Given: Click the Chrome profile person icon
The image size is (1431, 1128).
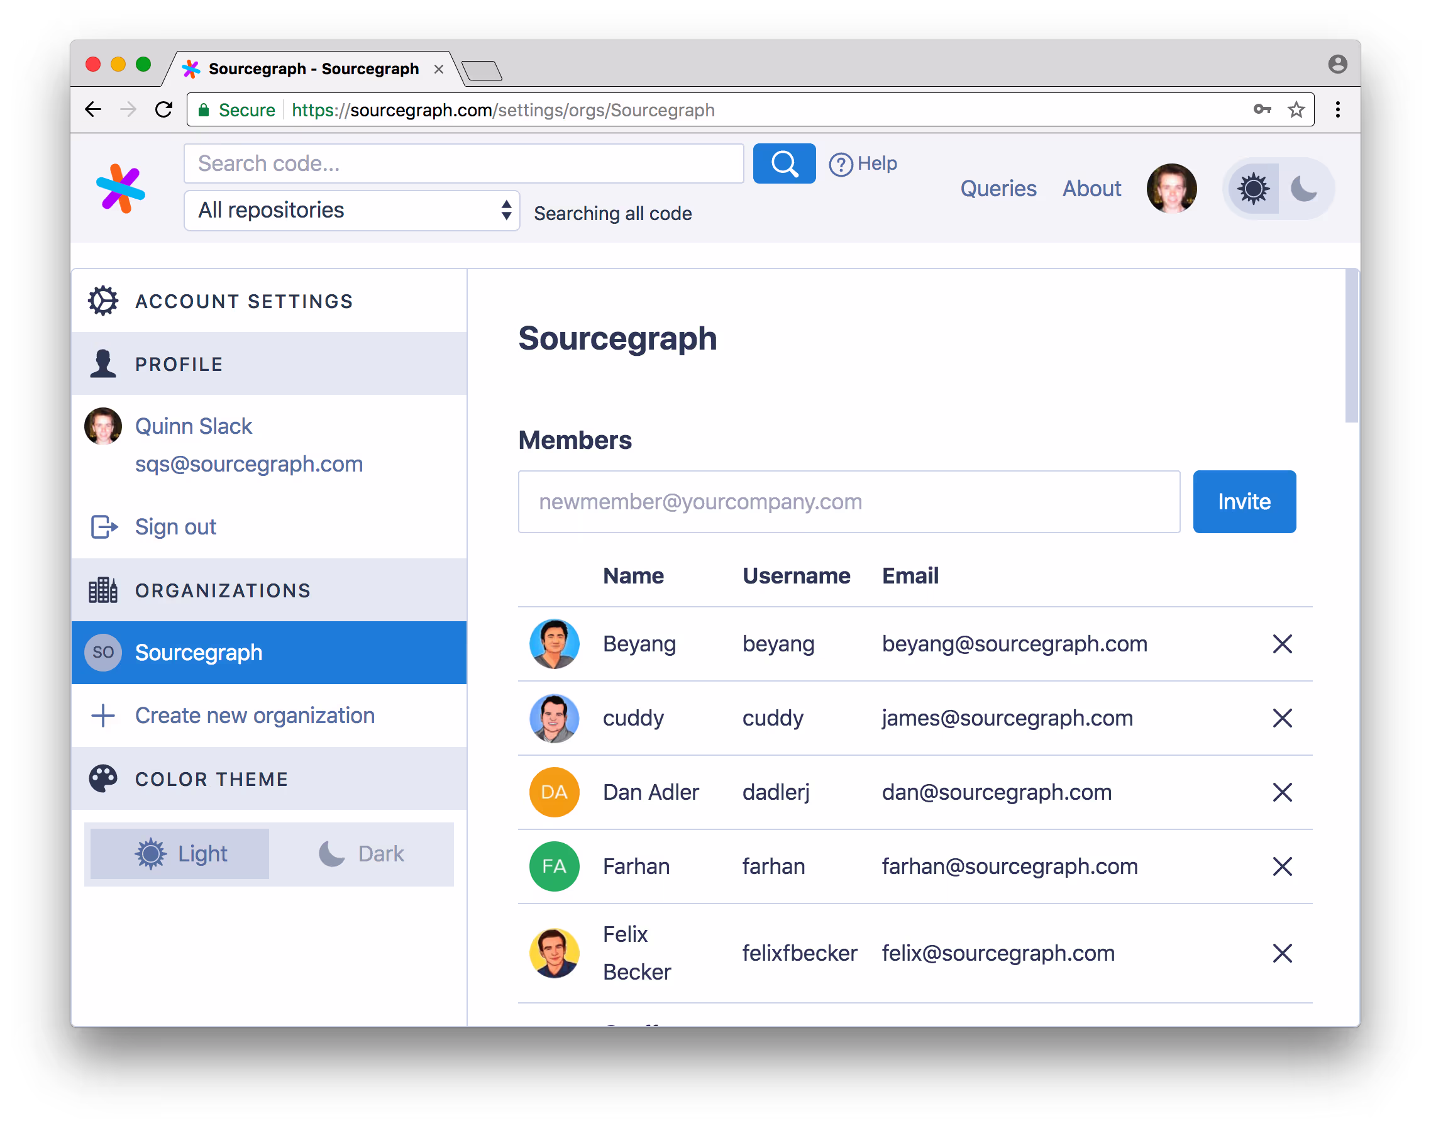Looking at the screenshot, I should pyautogui.click(x=1338, y=64).
